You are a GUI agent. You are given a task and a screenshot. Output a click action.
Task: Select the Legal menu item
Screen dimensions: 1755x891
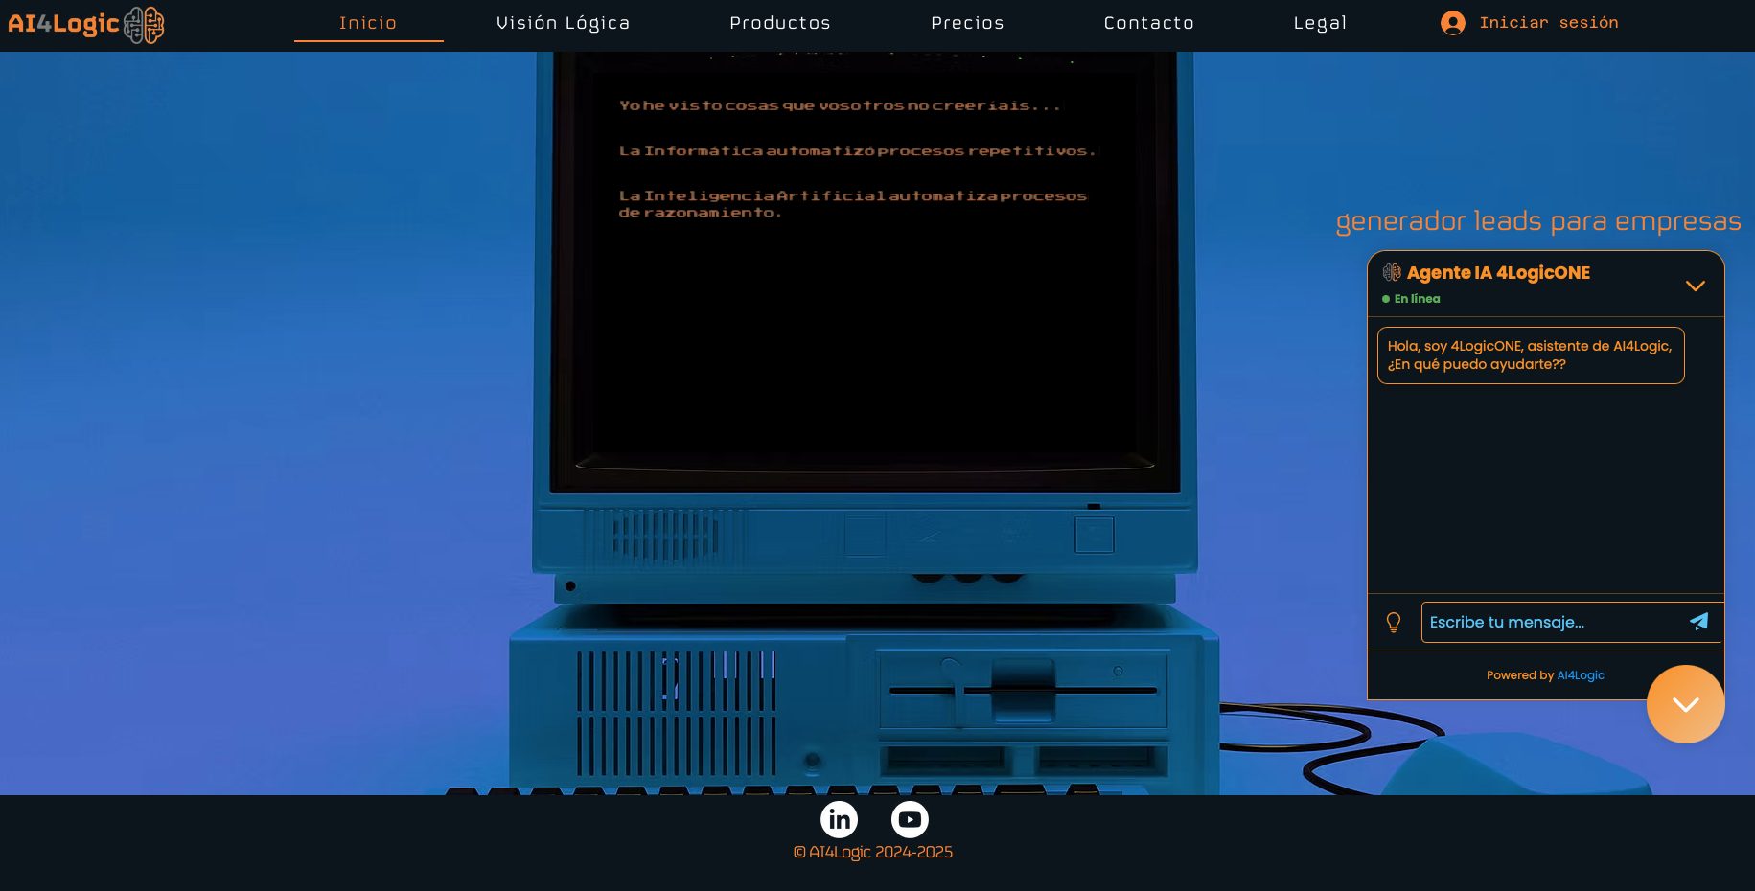(x=1320, y=23)
